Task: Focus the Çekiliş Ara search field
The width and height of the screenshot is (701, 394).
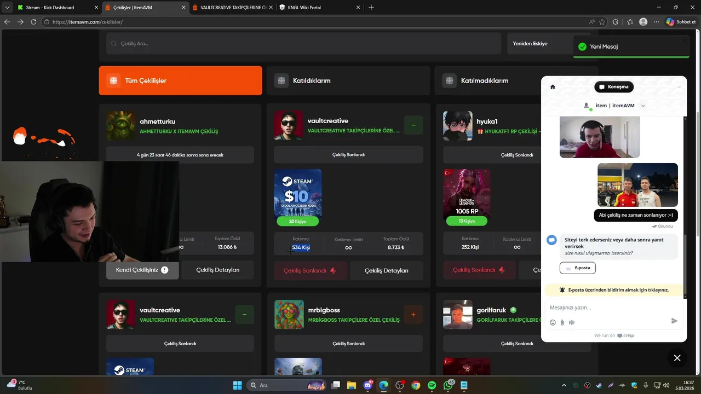Action: coord(303,43)
